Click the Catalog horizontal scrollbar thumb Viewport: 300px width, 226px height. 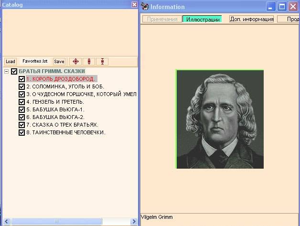coord(56,221)
